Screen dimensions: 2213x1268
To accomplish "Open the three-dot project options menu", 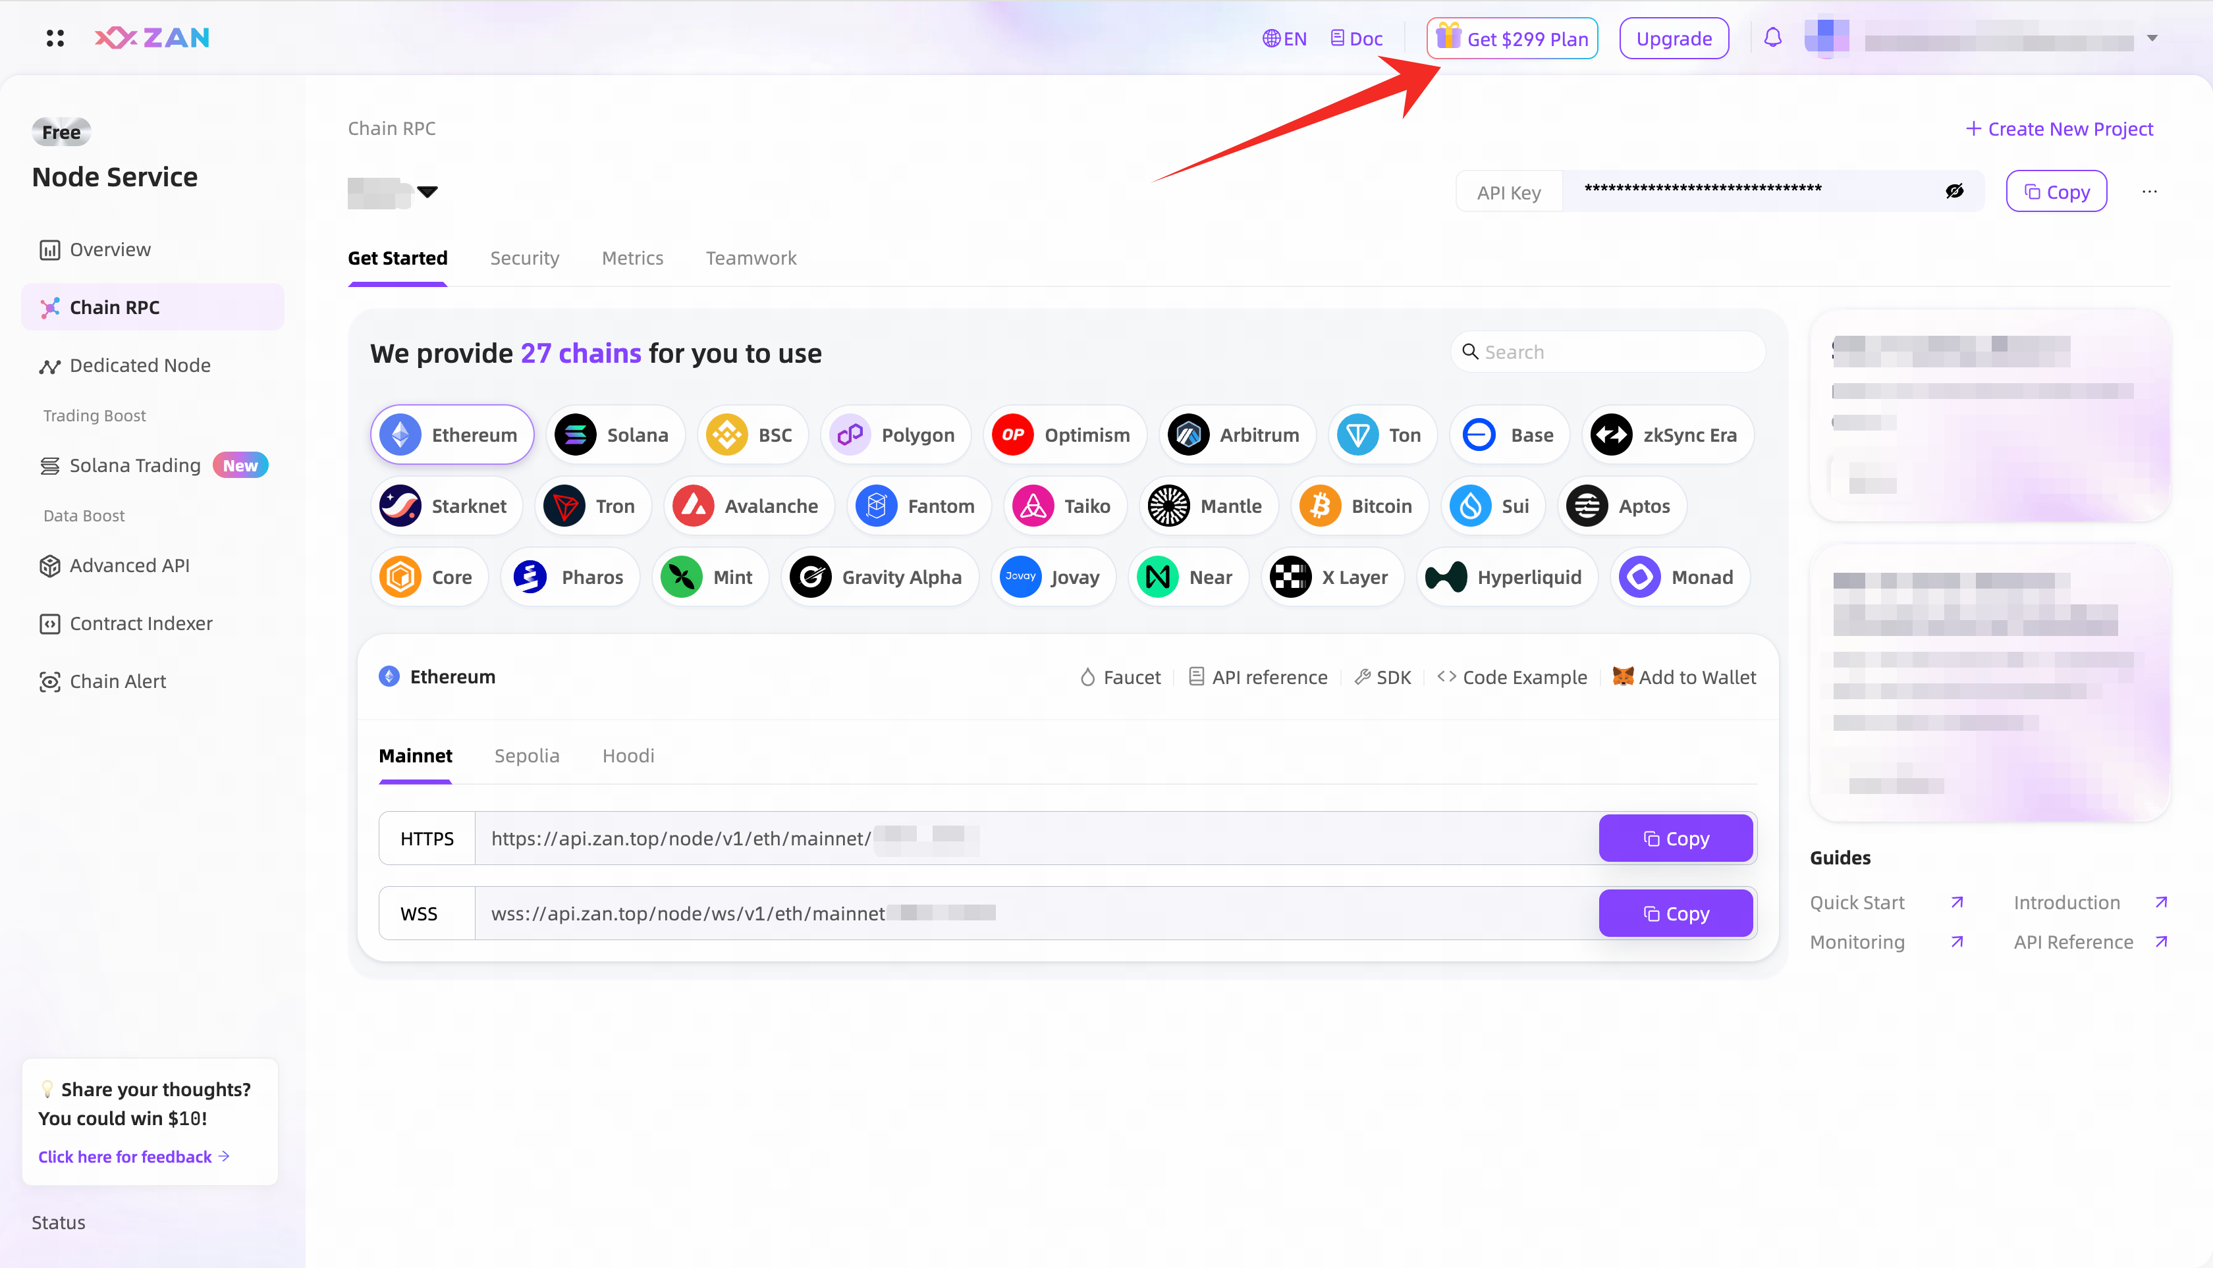I will click(2149, 192).
